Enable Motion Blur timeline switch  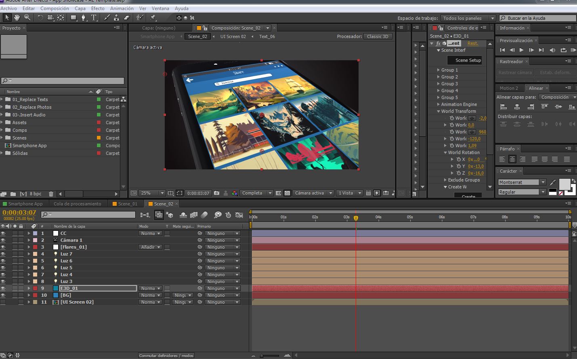[204, 215]
